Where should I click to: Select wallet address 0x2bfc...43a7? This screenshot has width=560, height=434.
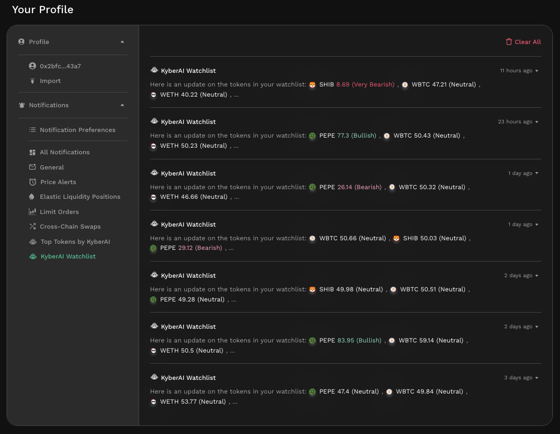[x=60, y=66]
